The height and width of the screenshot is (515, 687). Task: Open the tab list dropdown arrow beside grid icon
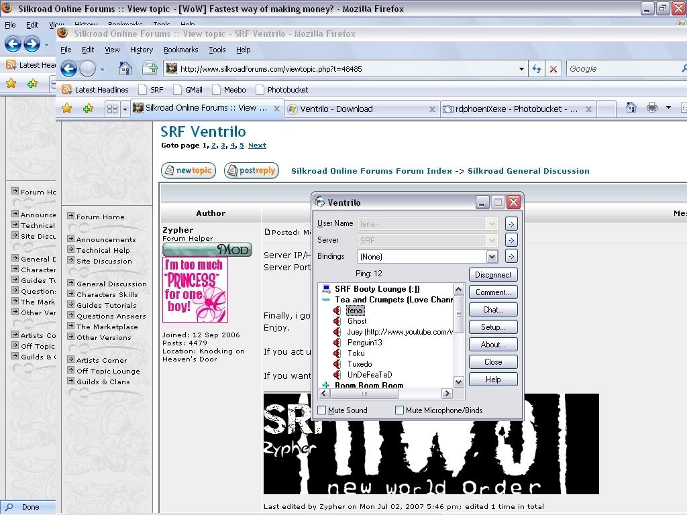125,109
